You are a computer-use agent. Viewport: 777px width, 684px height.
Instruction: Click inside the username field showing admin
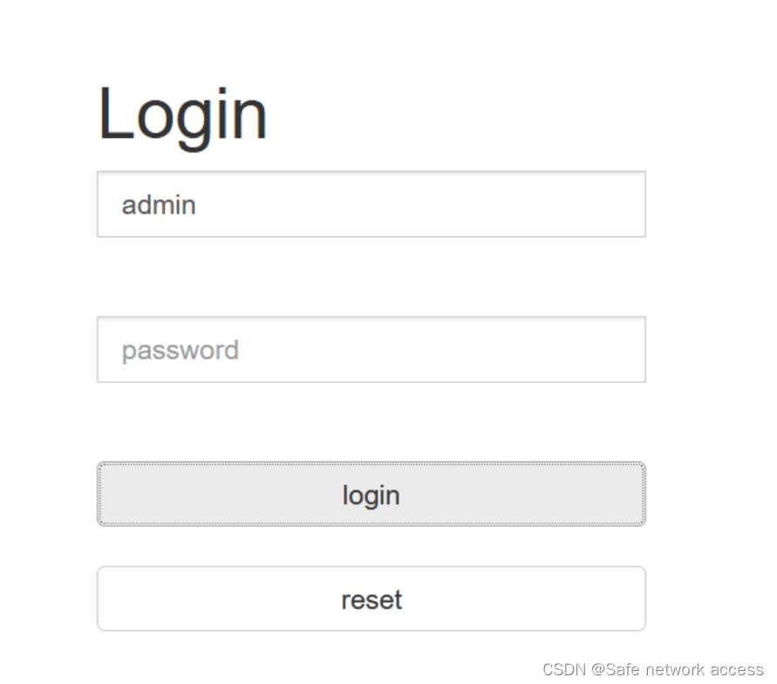[371, 204]
